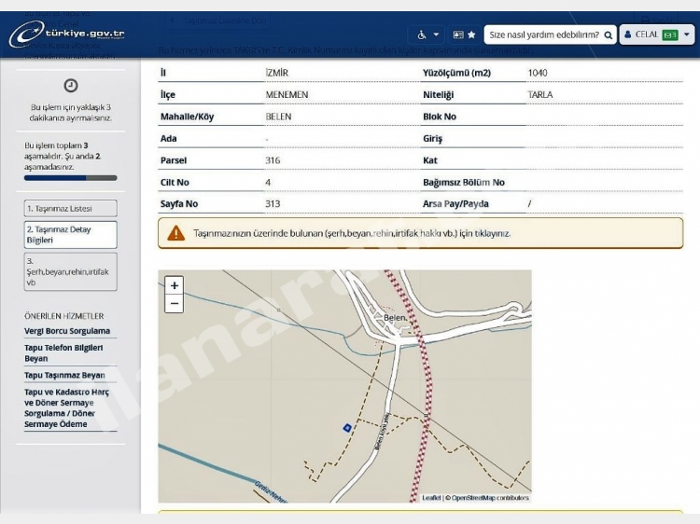Image resolution: width=700 pixels, height=524 pixels.
Task: Click the Blok No label
Action: point(440,117)
